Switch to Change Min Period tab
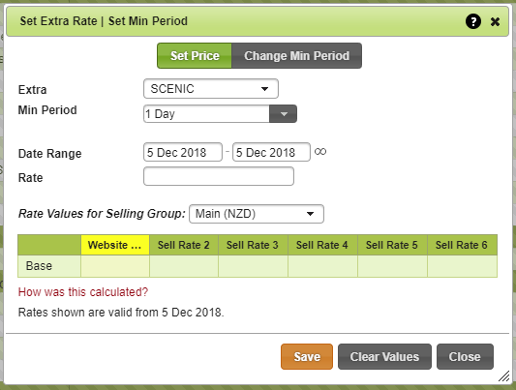The height and width of the screenshot is (390, 516). pyautogui.click(x=296, y=55)
